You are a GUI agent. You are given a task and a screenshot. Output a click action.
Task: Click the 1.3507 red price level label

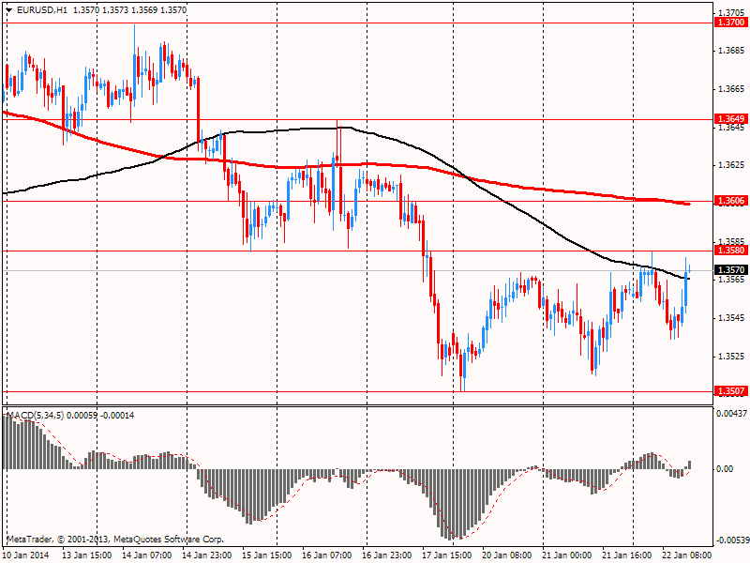[x=732, y=391]
